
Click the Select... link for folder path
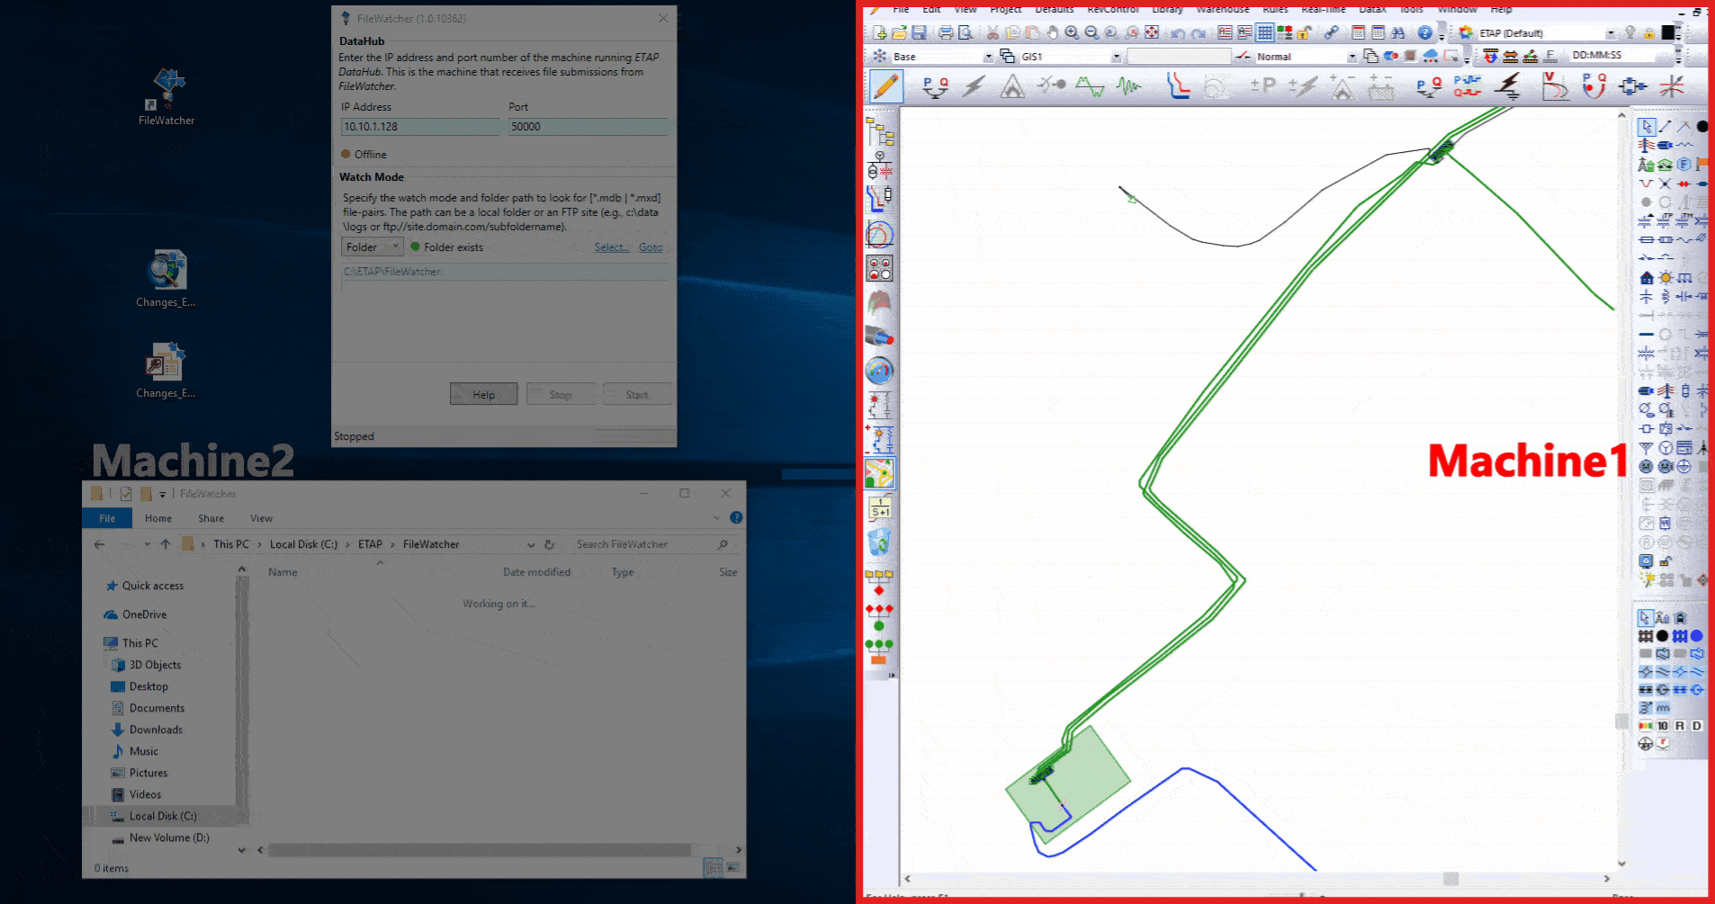[x=611, y=246]
